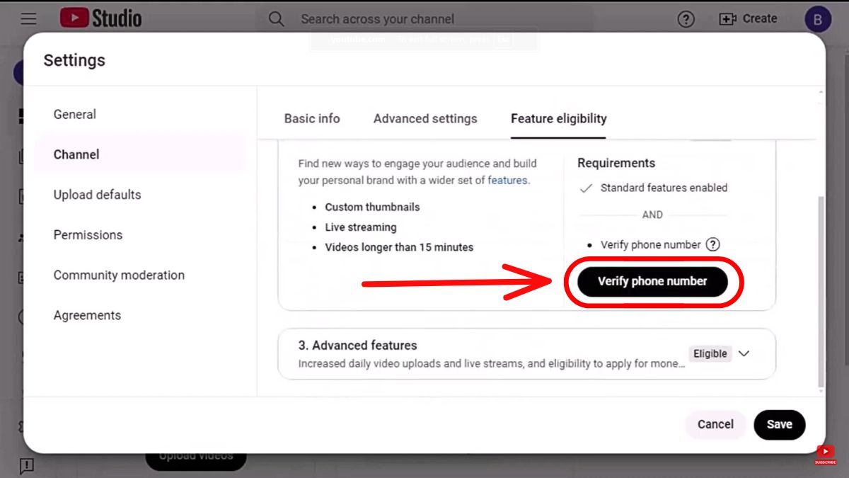Open the account avatar B
The width and height of the screenshot is (849, 478).
tap(818, 20)
